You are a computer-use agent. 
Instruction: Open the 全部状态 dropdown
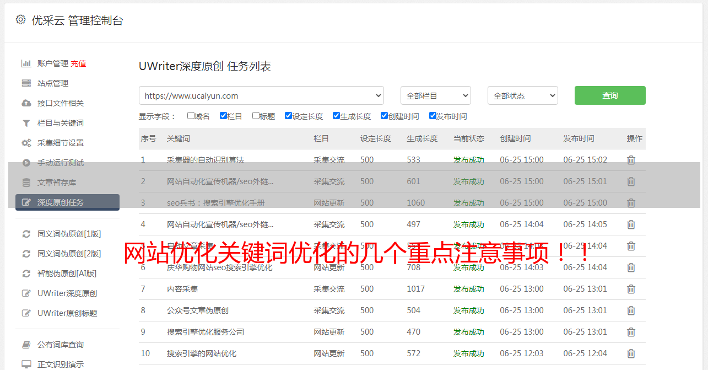click(523, 95)
